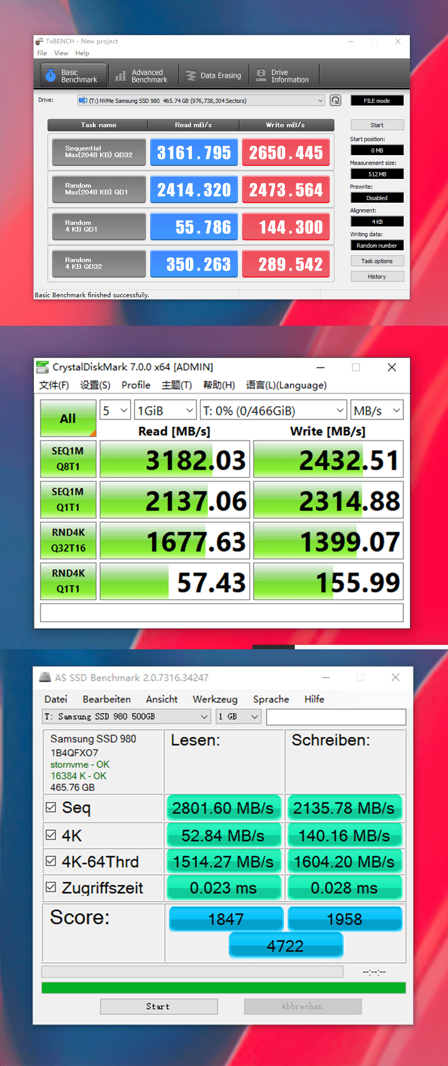Click the Random Max(2048 KB) QD1 task button

coord(99,189)
